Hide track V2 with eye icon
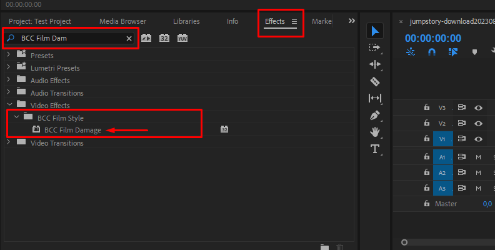 478,123
